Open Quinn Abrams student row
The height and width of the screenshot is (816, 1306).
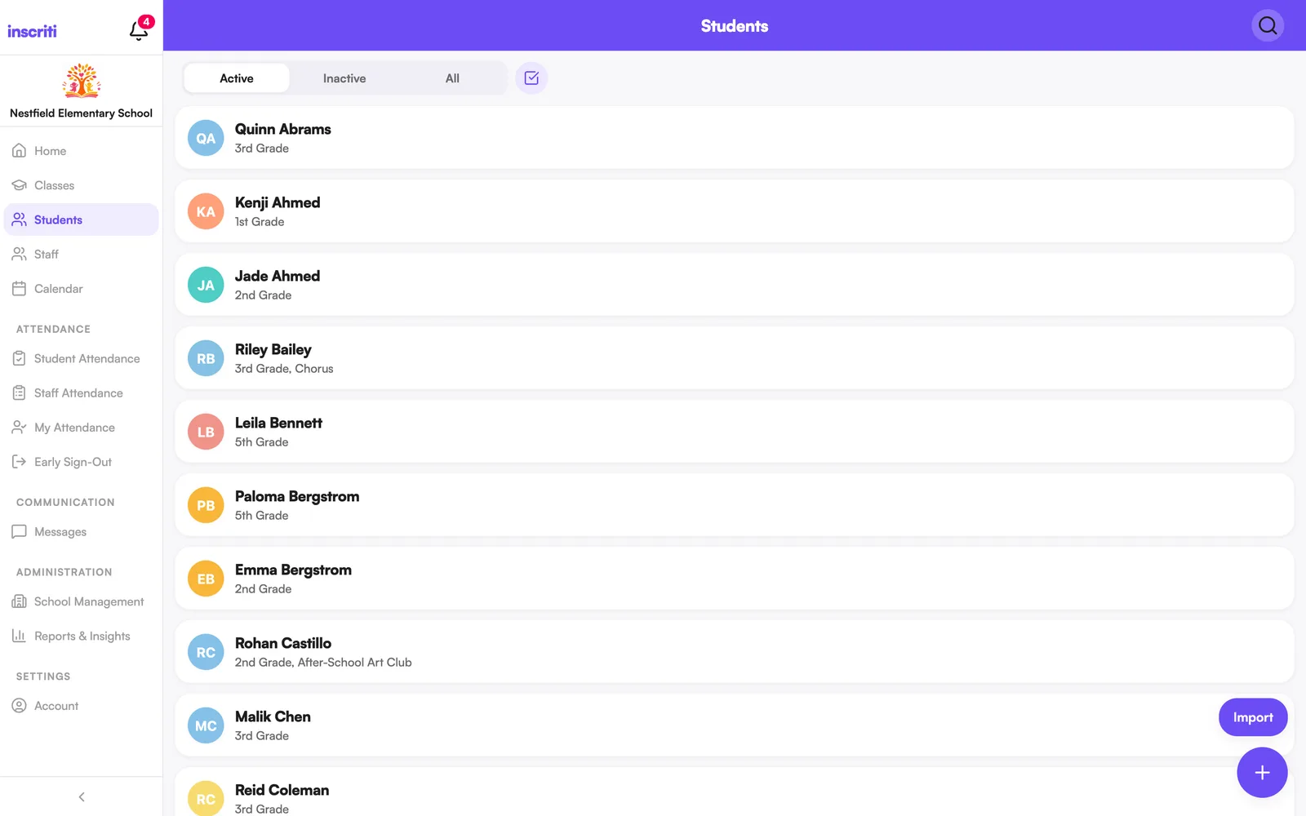[735, 138]
